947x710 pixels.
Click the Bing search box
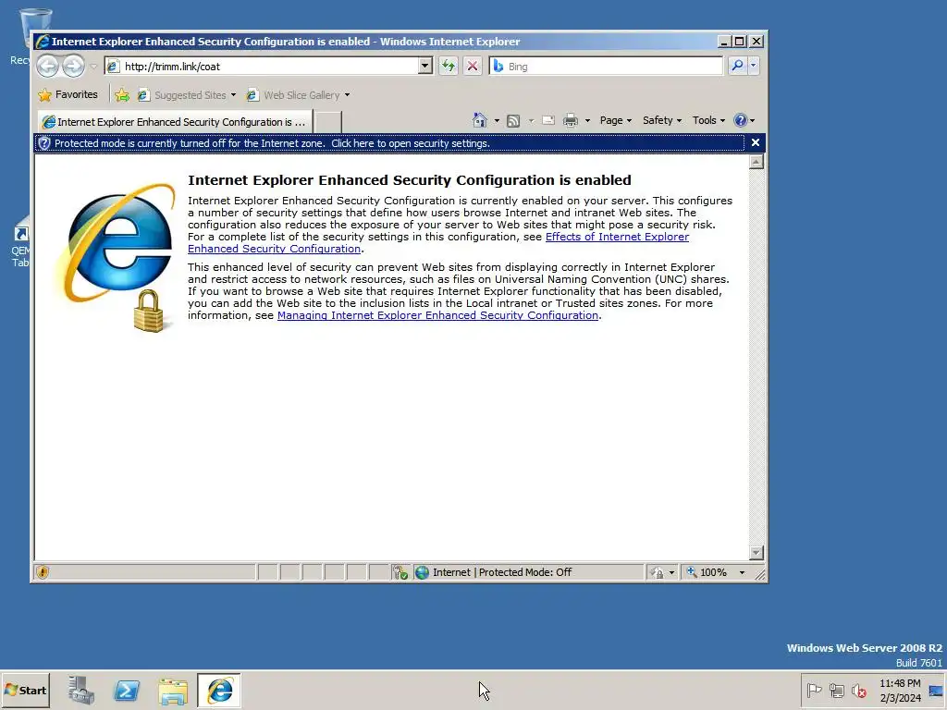606,67
